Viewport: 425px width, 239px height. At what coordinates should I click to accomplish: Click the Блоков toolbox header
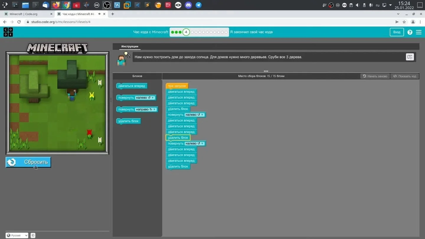tap(137, 76)
